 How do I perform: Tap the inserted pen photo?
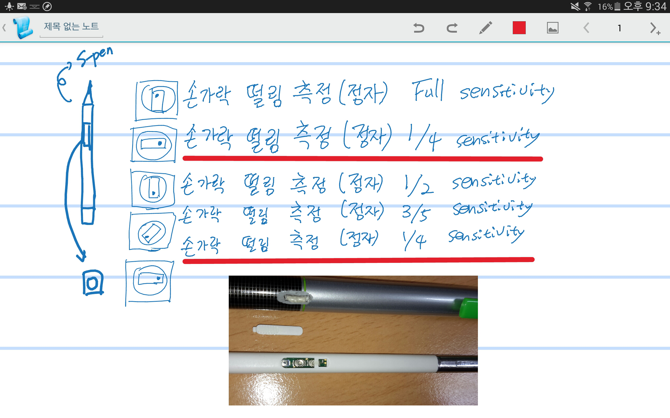point(353,340)
